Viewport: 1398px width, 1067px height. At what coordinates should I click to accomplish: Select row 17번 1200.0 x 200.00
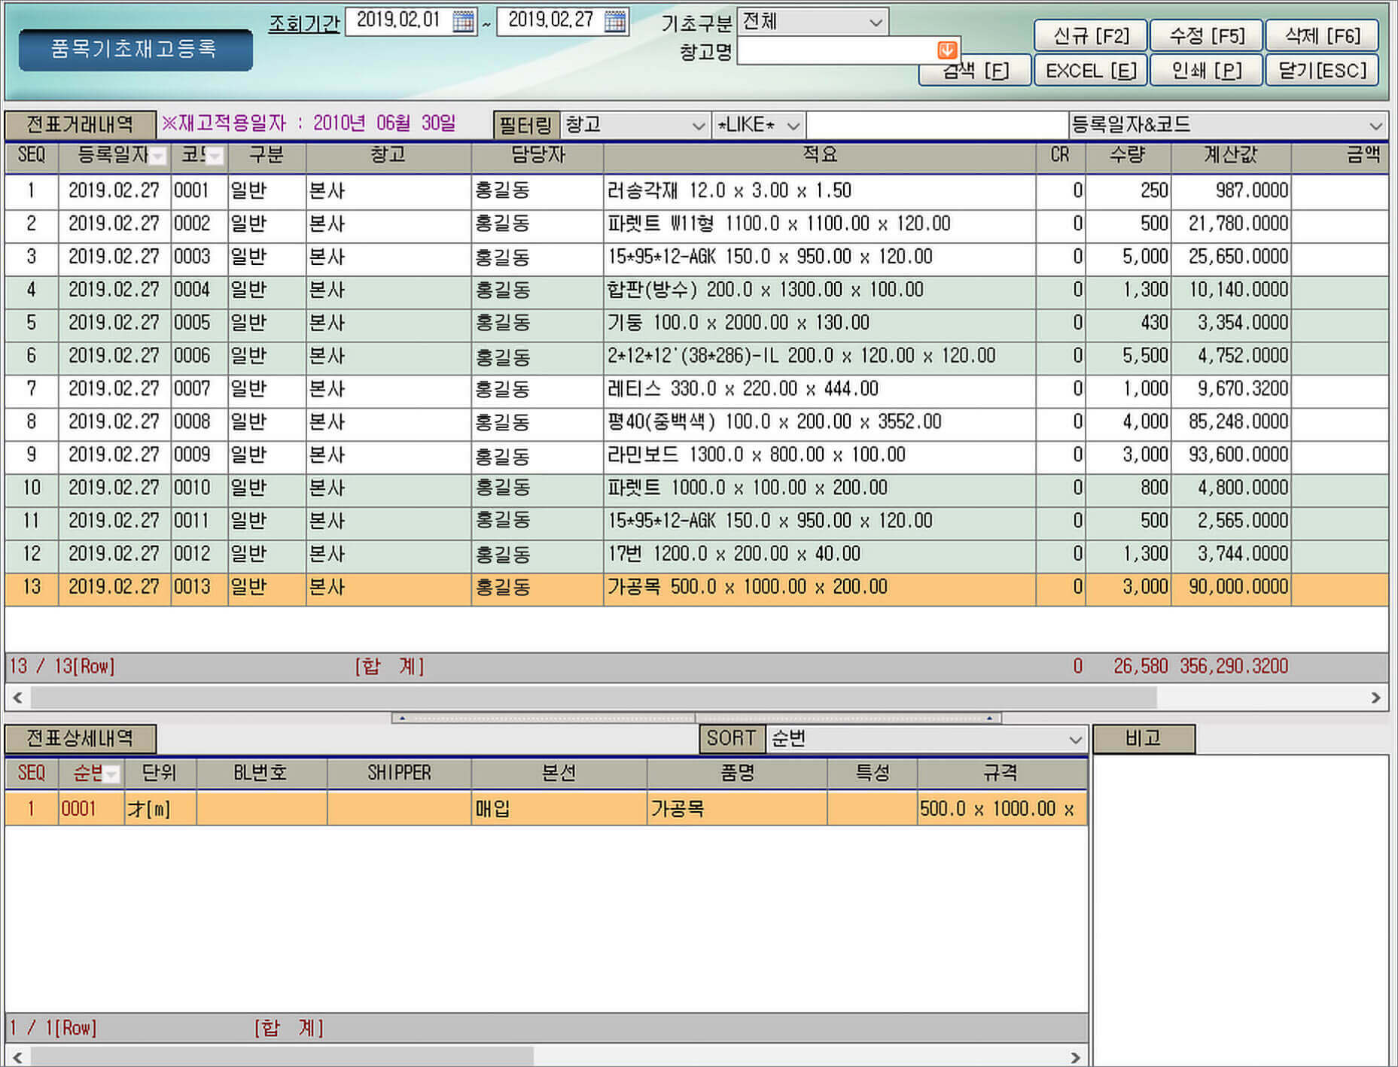pyautogui.click(x=696, y=555)
